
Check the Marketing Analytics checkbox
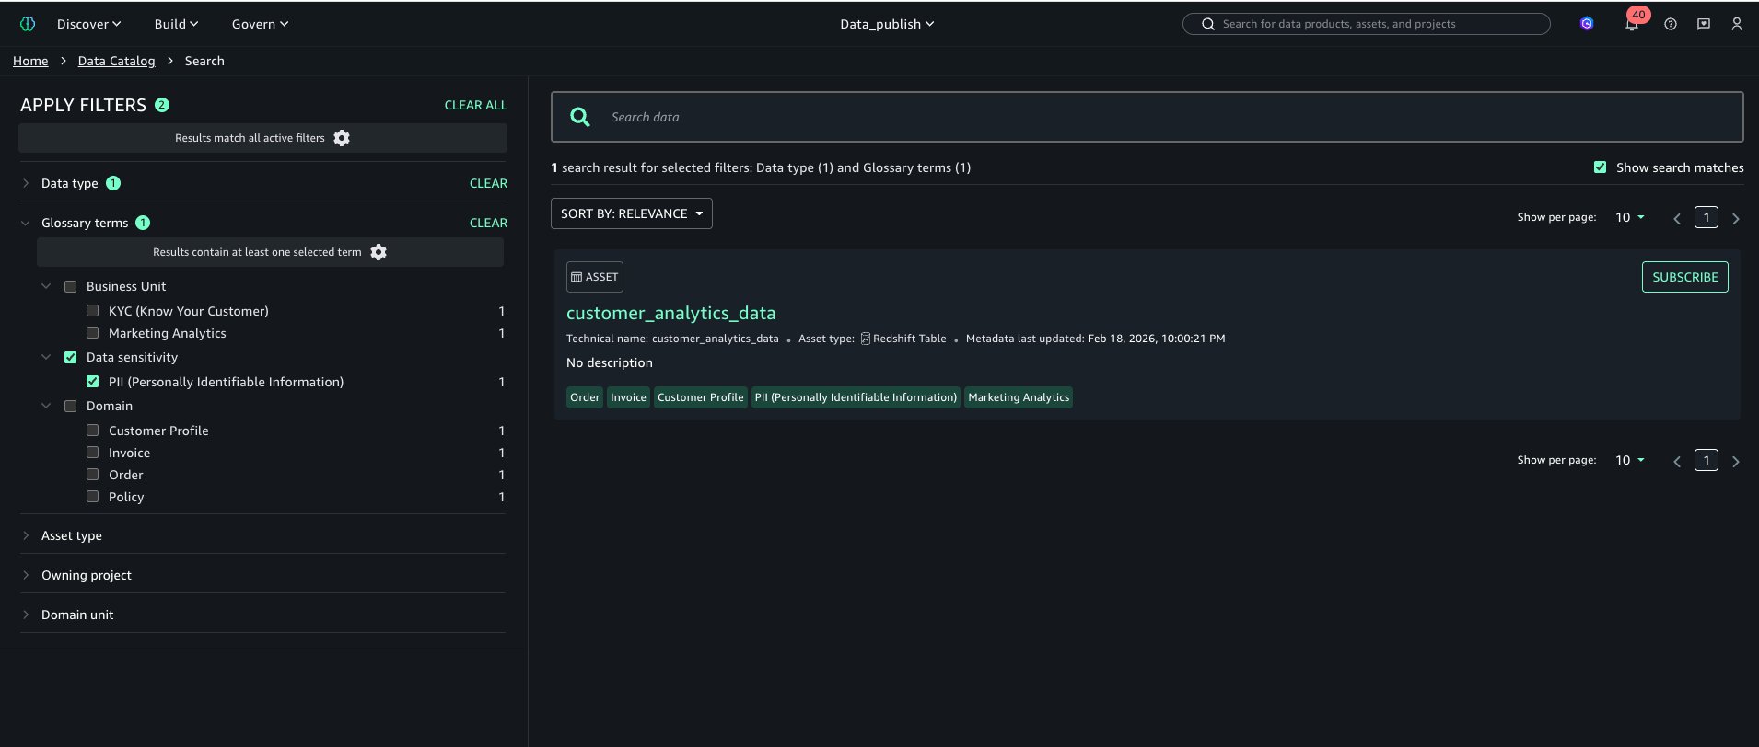(x=92, y=333)
